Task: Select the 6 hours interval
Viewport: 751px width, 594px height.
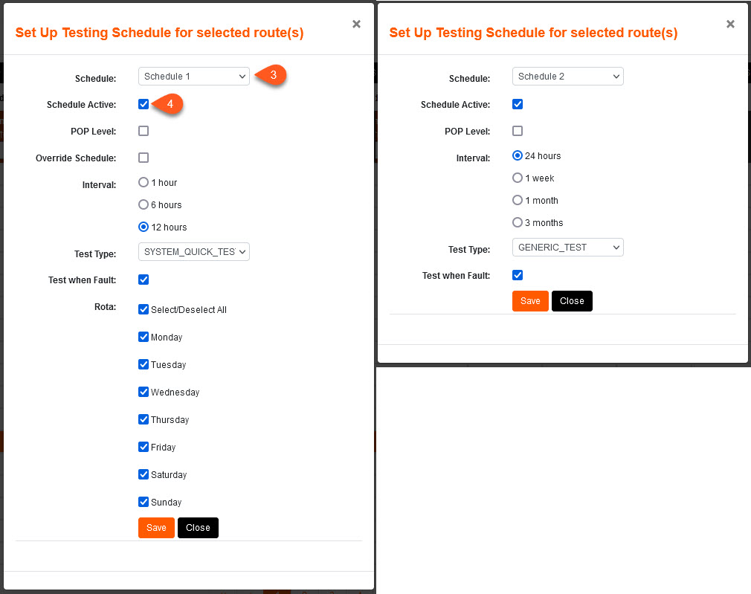Action: [143, 204]
